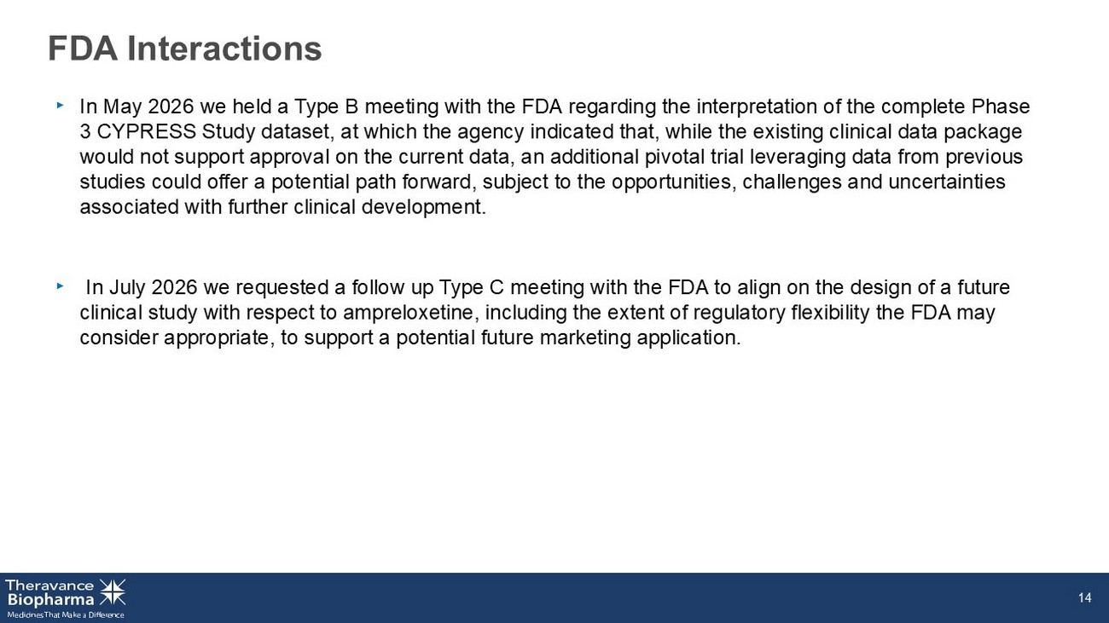Select the 'FDA Interactions' slide title
Viewport: 1109px width, 623px height.
184,49
